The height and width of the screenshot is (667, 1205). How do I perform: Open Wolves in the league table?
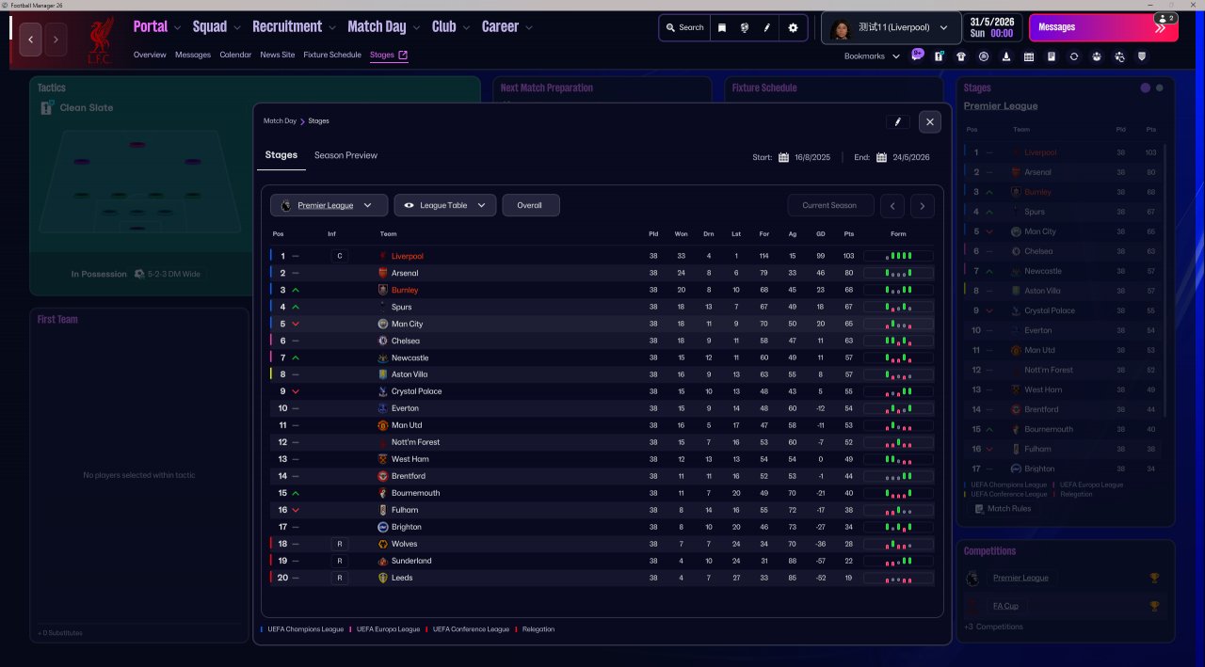pos(405,544)
